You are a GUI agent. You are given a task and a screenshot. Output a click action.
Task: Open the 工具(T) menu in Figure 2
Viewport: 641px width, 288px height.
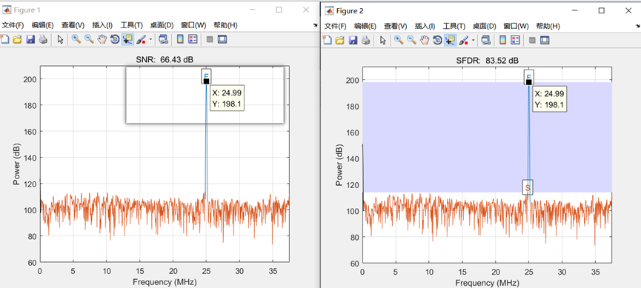[454, 26]
